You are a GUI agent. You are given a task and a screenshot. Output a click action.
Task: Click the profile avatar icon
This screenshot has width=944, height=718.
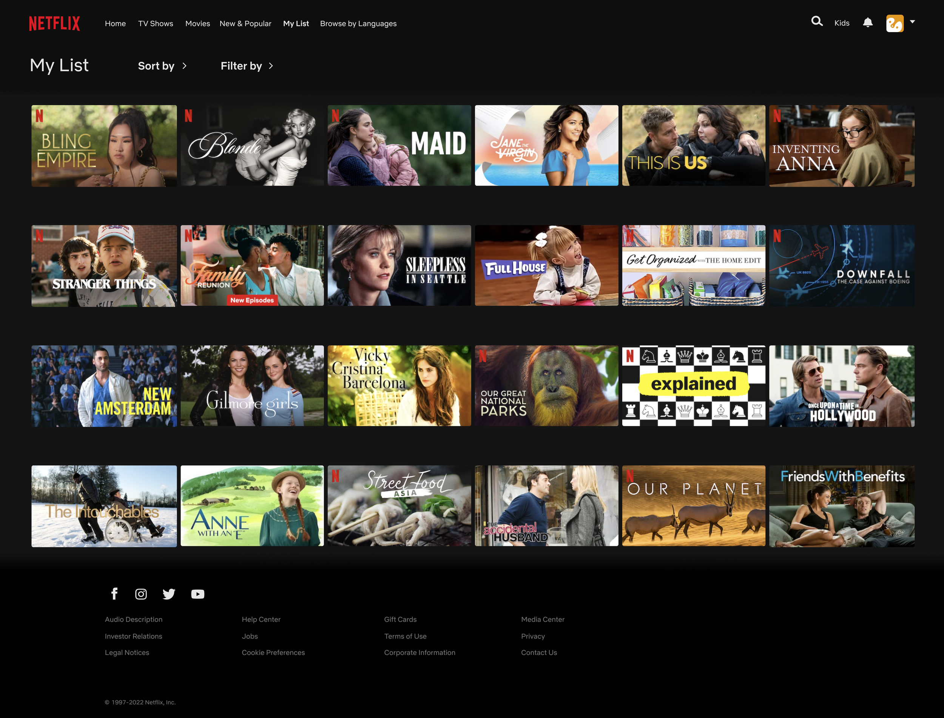895,23
